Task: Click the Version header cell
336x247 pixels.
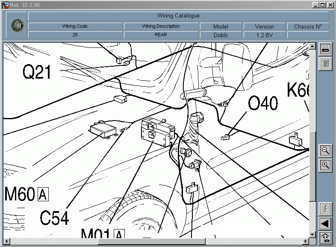Action: coord(265,26)
